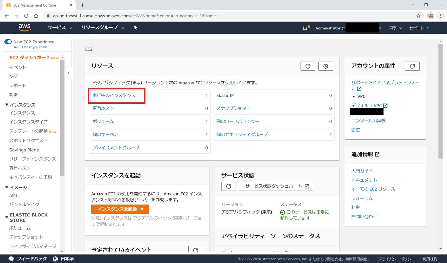
Task: Click プレイスメントグループ resource link
Action: (116, 147)
